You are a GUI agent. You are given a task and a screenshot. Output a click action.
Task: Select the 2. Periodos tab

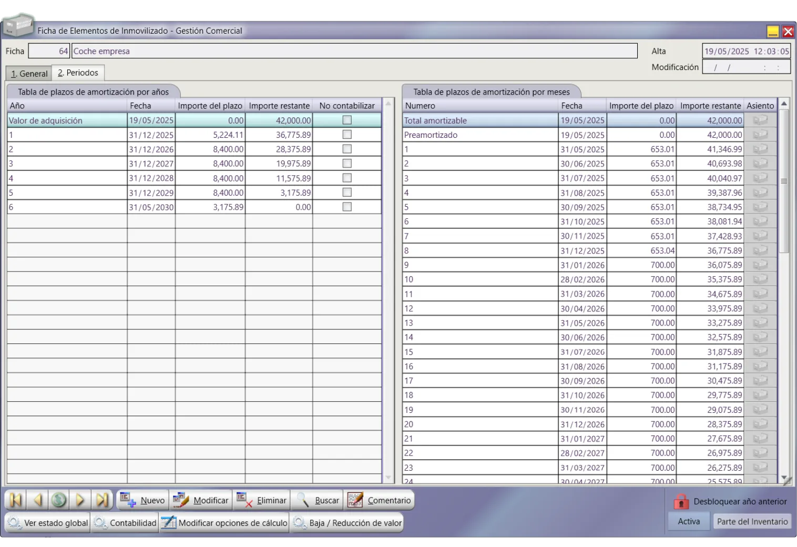click(x=78, y=73)
